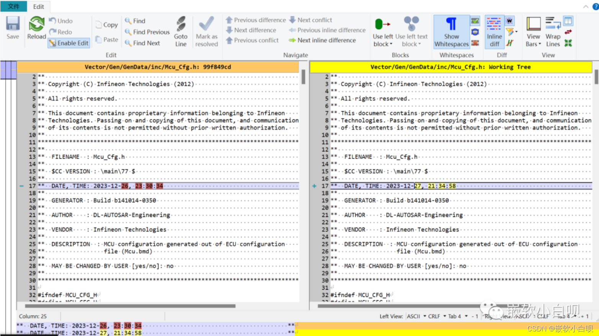The height and width of the screenshot is (336, 599).
Task: Copy selected text
Action: 107,24
